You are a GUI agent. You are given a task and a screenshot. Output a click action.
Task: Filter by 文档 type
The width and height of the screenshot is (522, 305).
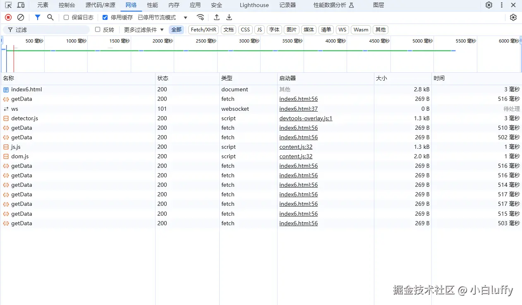point(228,30)
